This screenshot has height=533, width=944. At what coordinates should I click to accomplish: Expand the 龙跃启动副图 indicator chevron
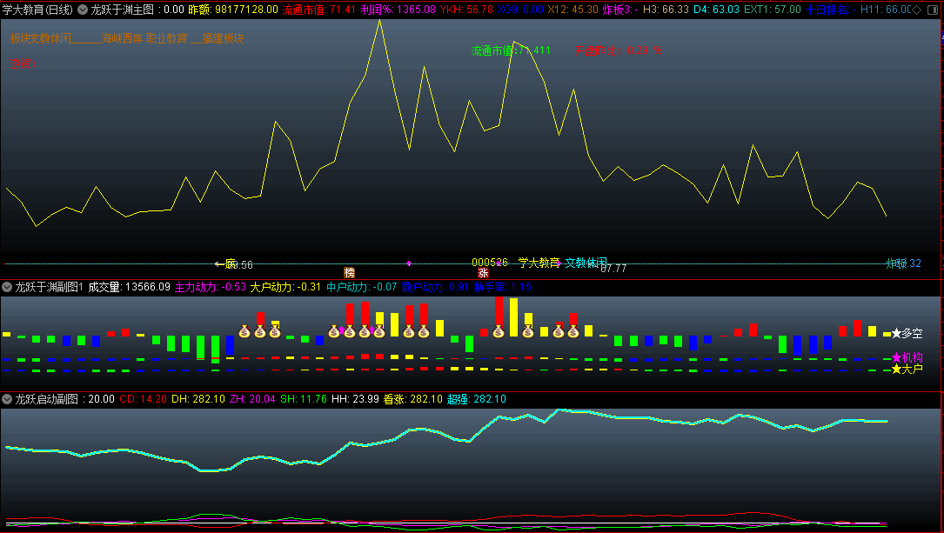[x=7, y=399]
